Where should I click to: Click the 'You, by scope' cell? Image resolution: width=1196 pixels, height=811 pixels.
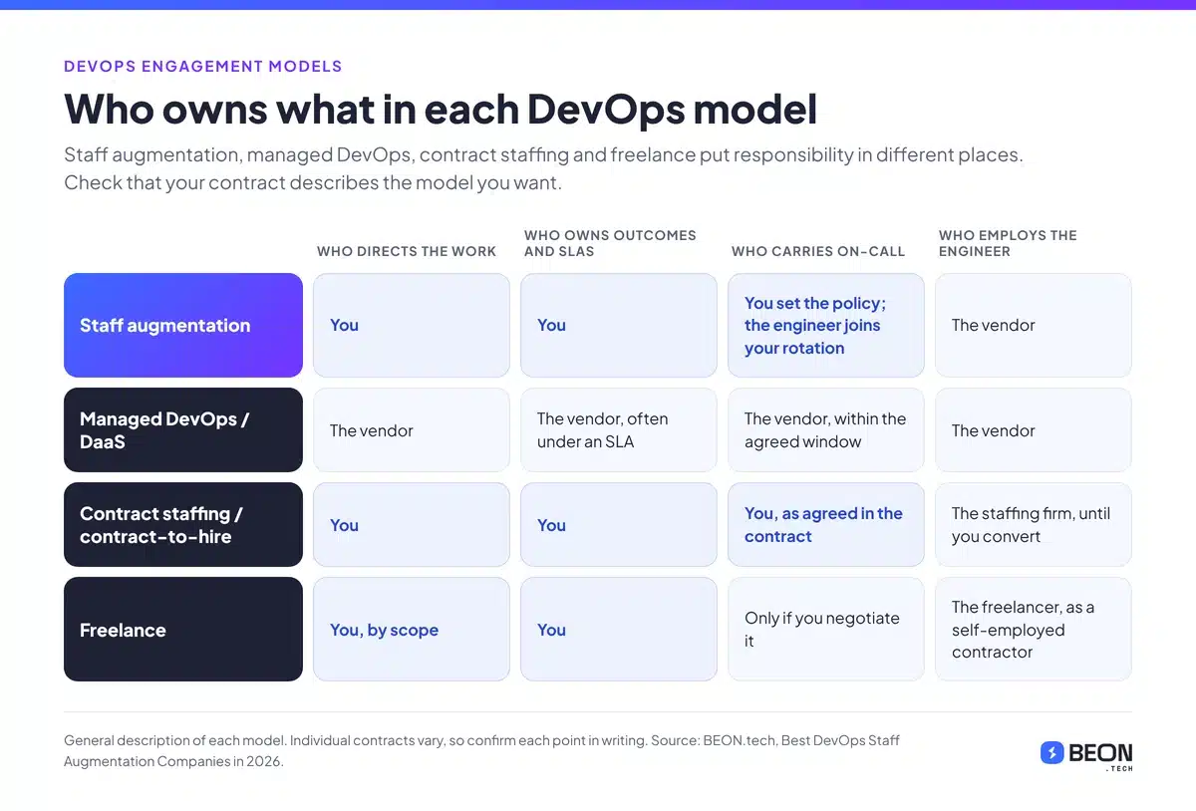(x=412, y=630)
